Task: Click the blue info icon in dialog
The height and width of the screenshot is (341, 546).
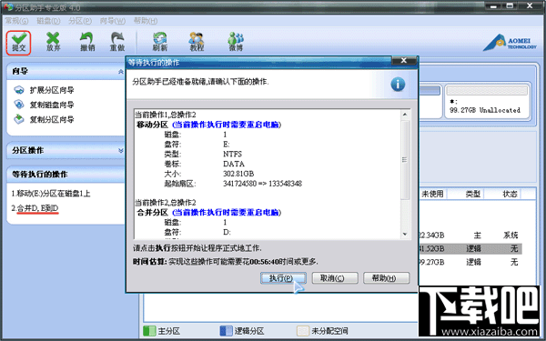Action: coord(398,84)
